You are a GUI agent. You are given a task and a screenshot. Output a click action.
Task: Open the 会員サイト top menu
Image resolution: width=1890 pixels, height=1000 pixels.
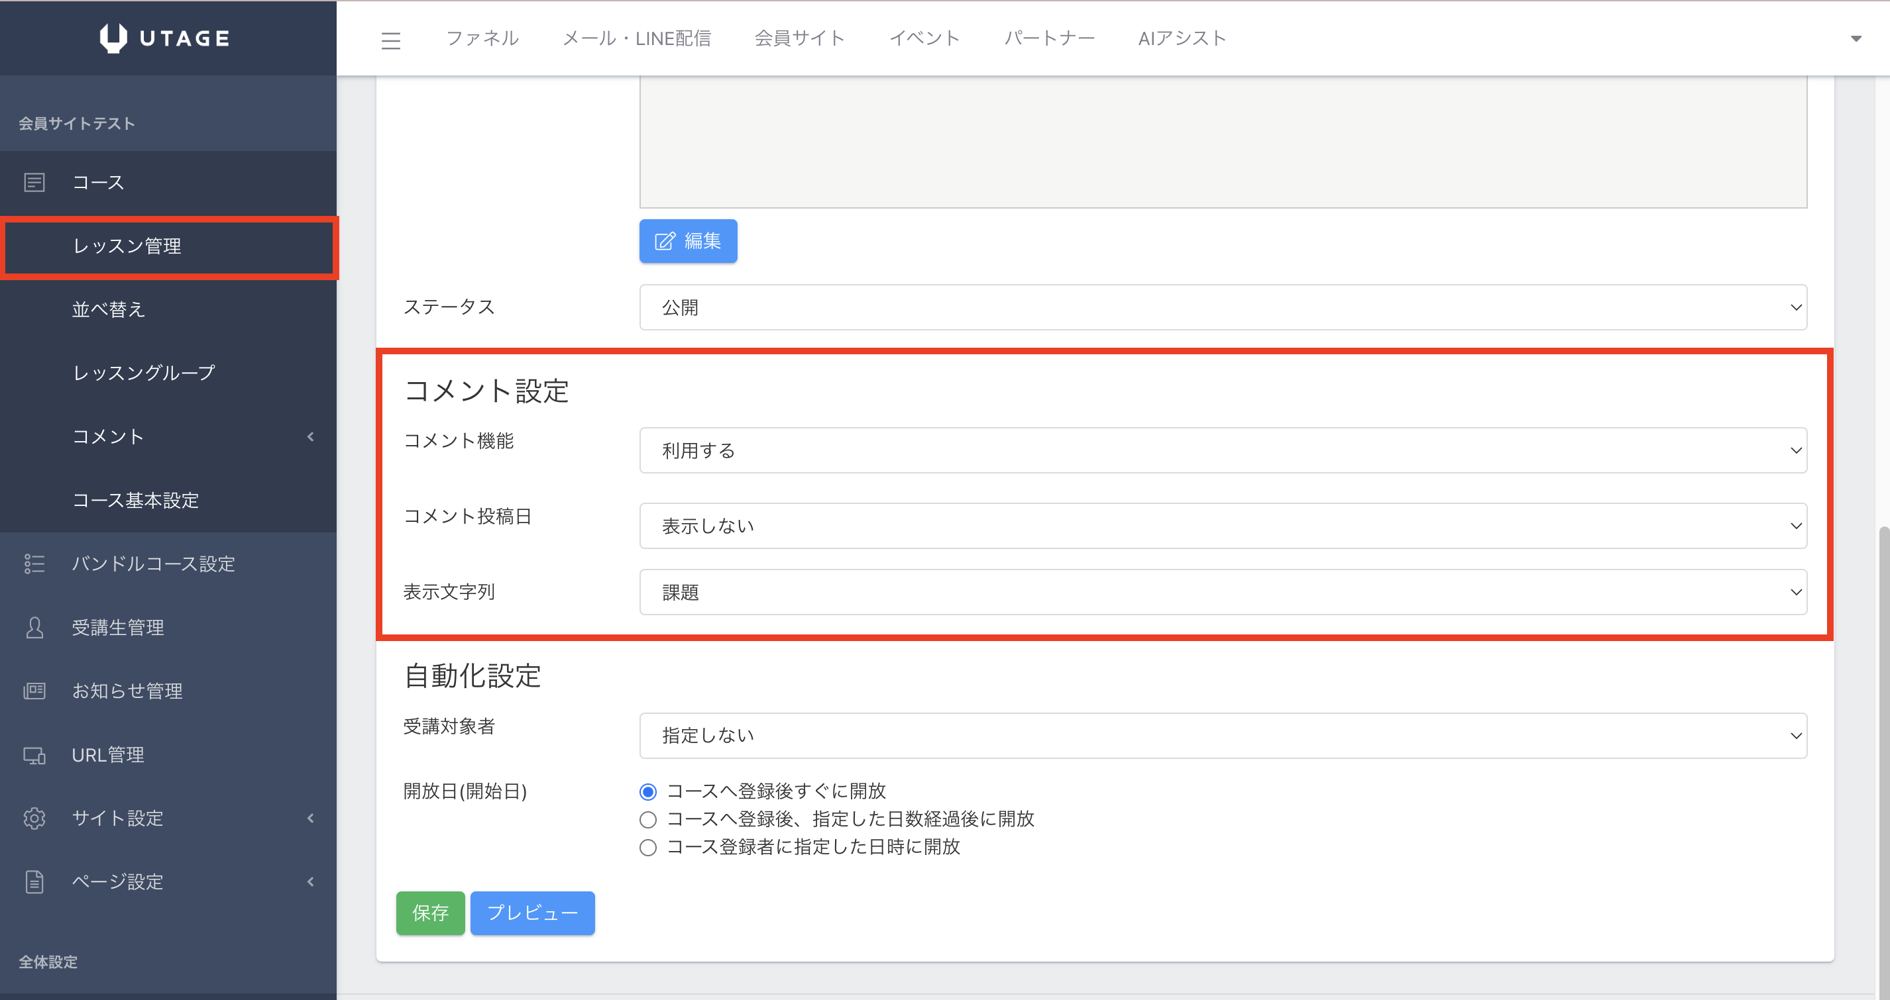pos(799,38)
